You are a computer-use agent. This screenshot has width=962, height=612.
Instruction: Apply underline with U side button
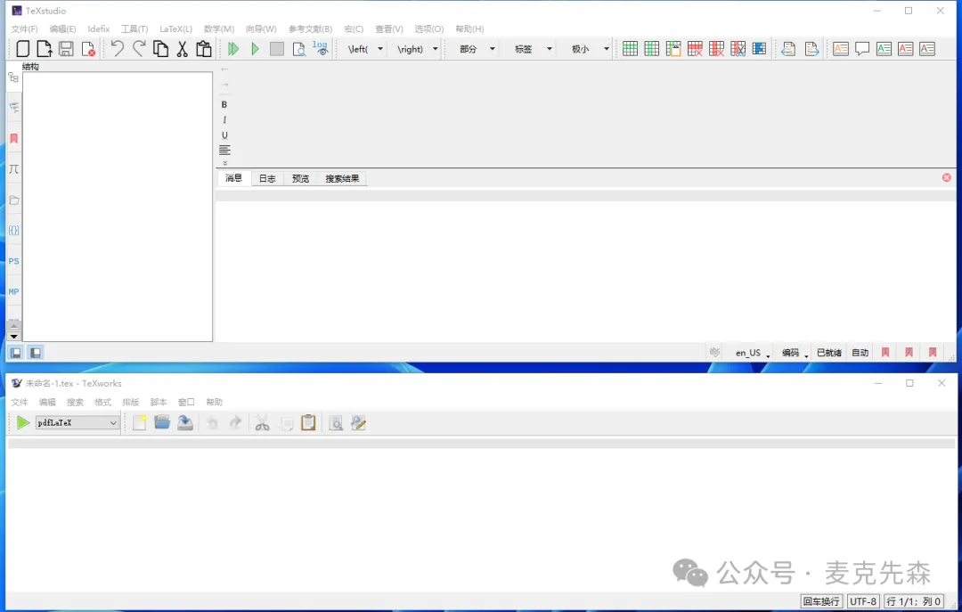[224, 135]
